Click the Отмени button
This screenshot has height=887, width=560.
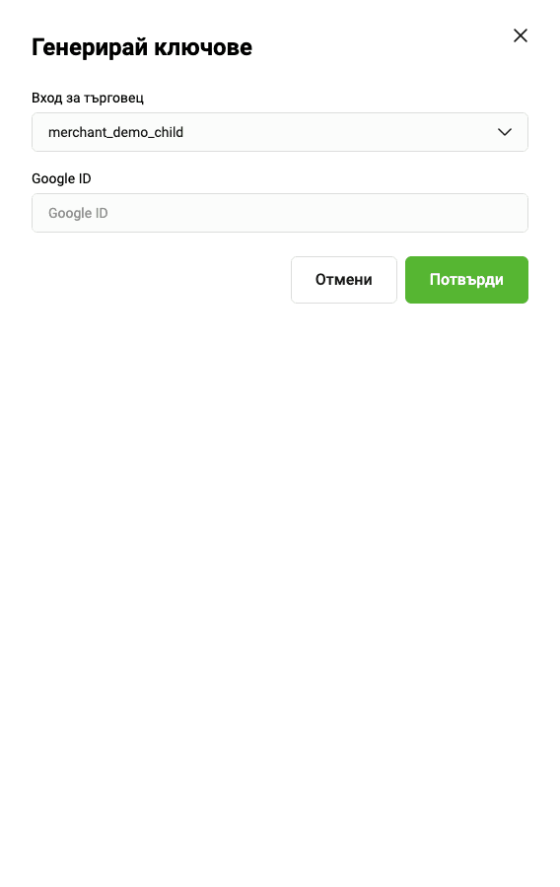tap(344, 280)
